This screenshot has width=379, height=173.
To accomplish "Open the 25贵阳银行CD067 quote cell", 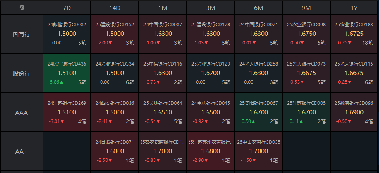I will 259,113.
